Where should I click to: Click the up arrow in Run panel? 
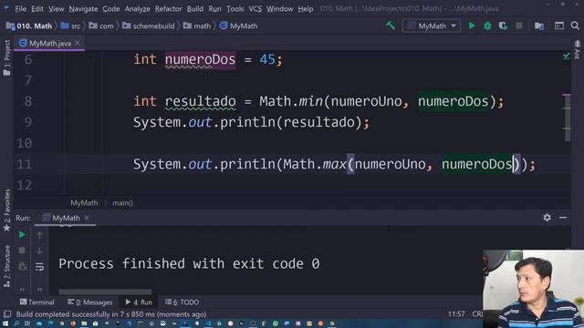pos(39,235)
